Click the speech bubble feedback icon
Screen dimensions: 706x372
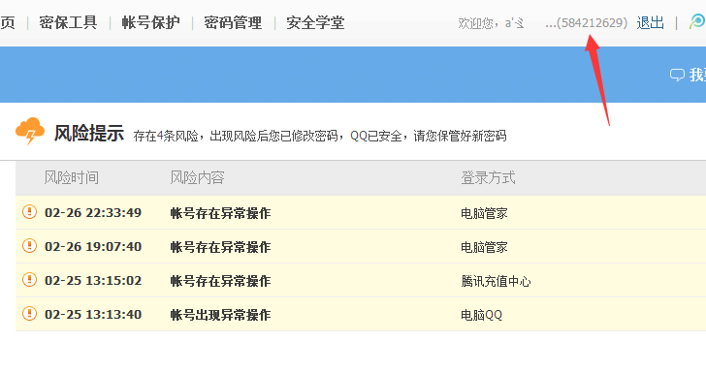pos(677,75)
